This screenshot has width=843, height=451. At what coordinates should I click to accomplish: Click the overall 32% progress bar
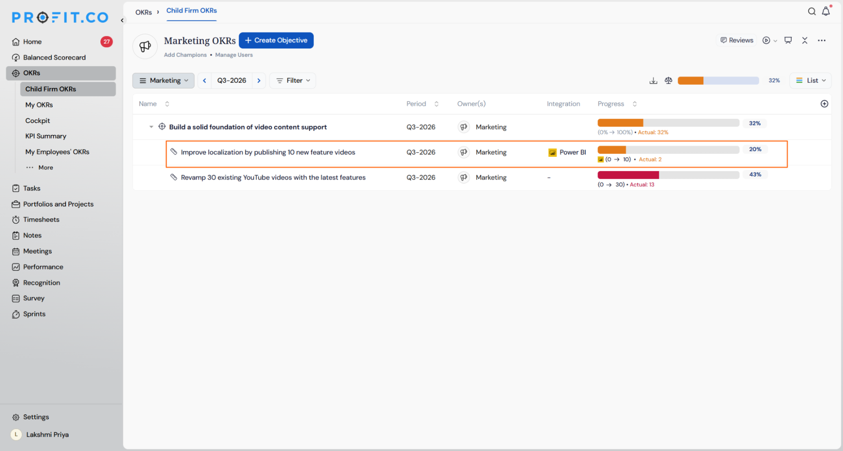click(x=718, y=81)
